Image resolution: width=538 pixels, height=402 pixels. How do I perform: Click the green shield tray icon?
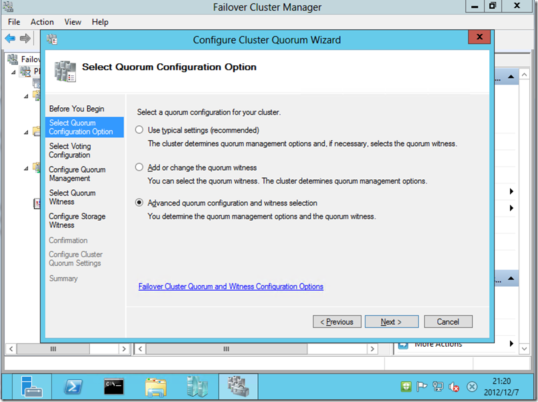(x=406, y=387)
